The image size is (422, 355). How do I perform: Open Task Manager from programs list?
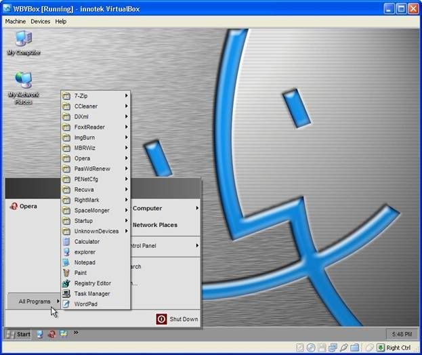click(96, 294)
